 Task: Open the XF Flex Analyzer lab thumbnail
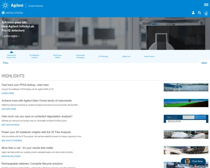[186, 134]
